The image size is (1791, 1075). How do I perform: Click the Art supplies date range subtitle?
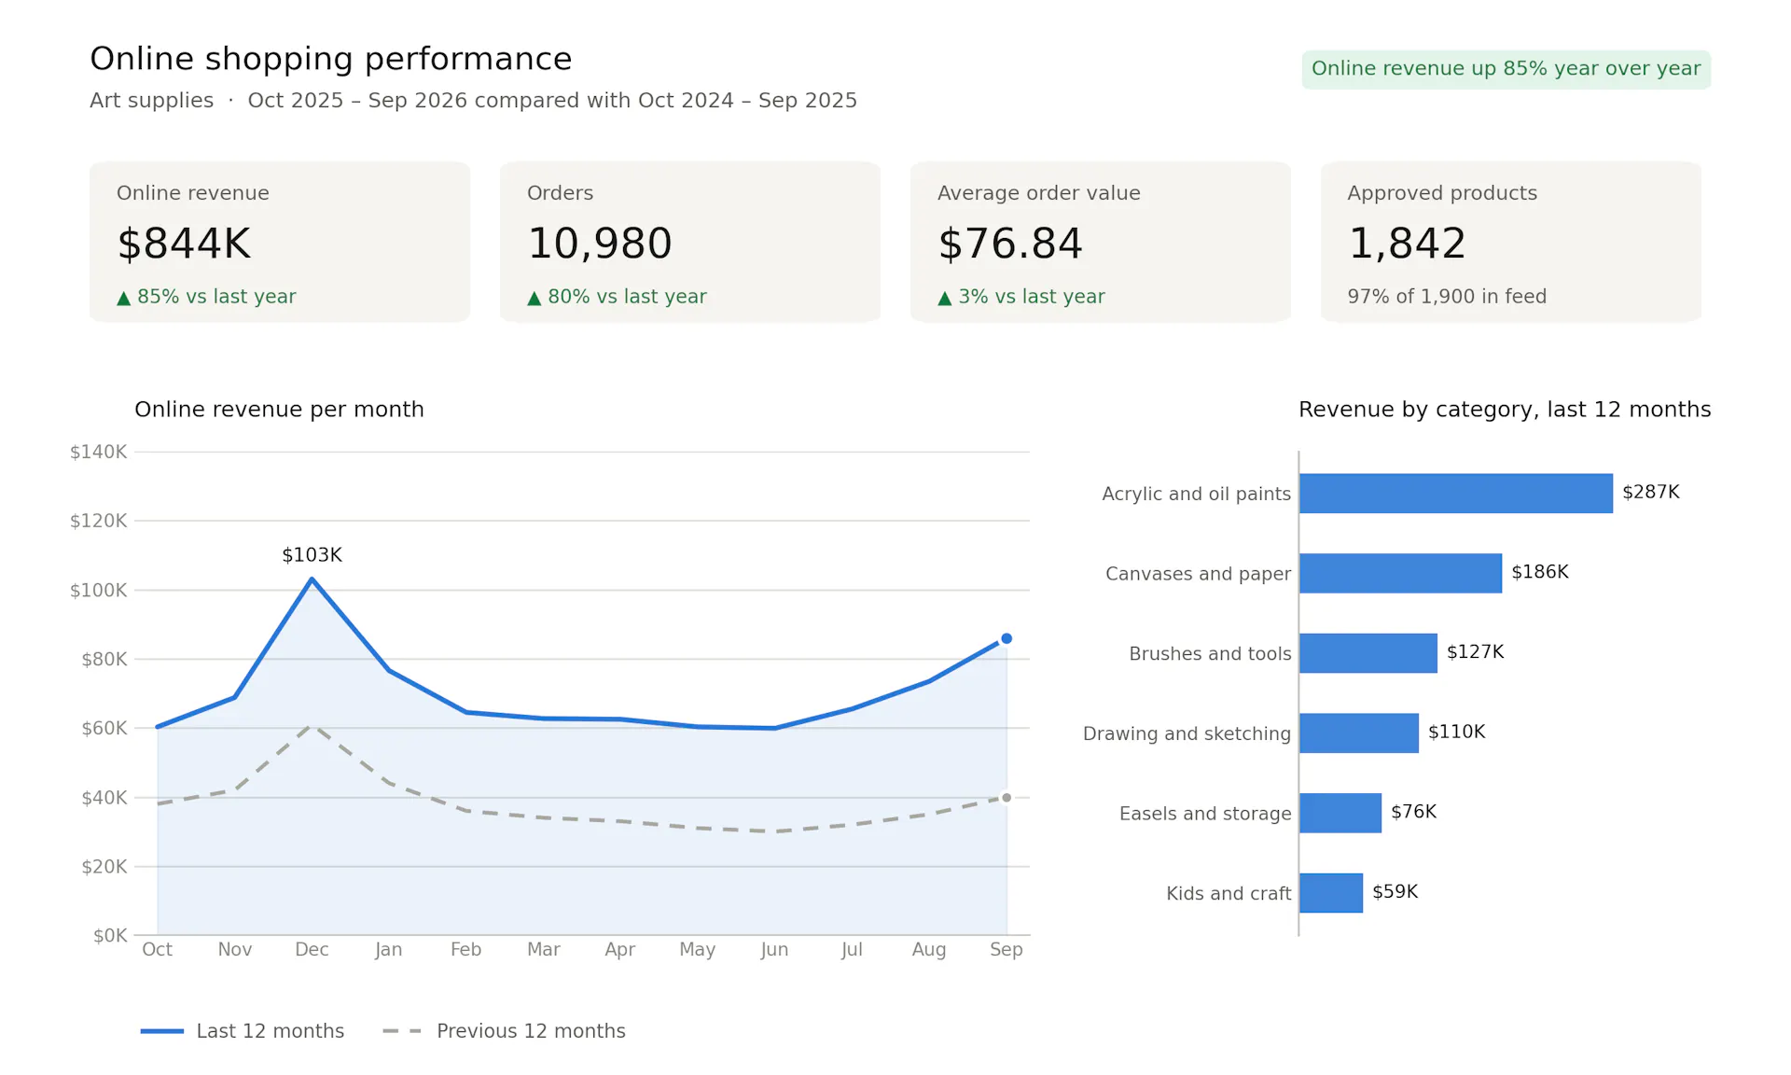point(473,101)
